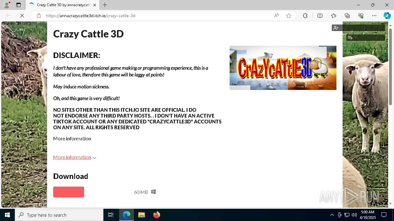
Task: Open the Windows Start menu
Action: tap(7, 215)
